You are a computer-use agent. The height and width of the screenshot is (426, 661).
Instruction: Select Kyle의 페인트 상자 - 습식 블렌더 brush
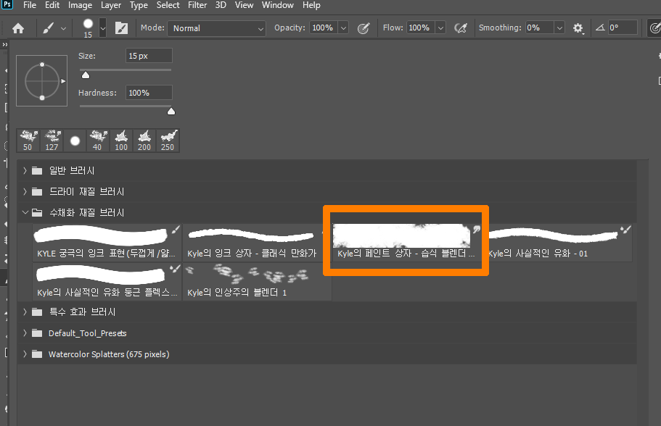(x=406, y=243)
